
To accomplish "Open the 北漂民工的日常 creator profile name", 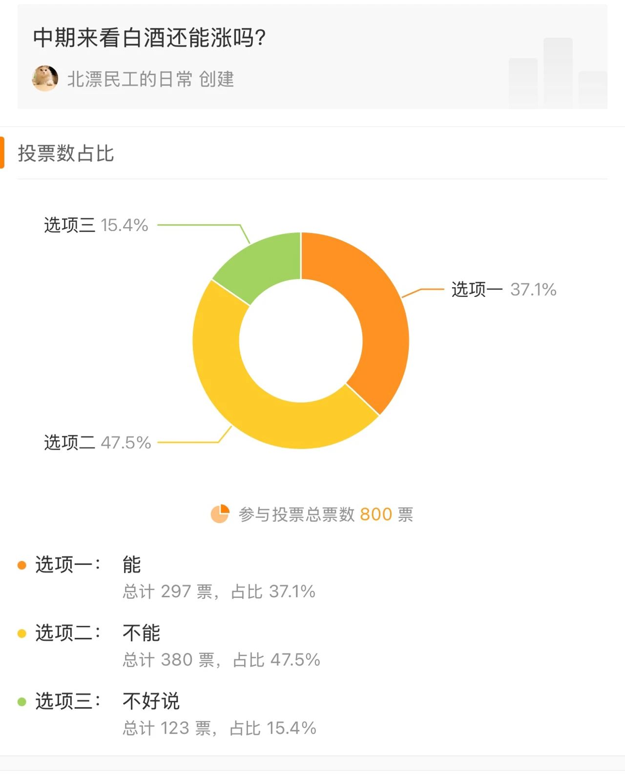I will pyautogui.click(x=130, y=79).
